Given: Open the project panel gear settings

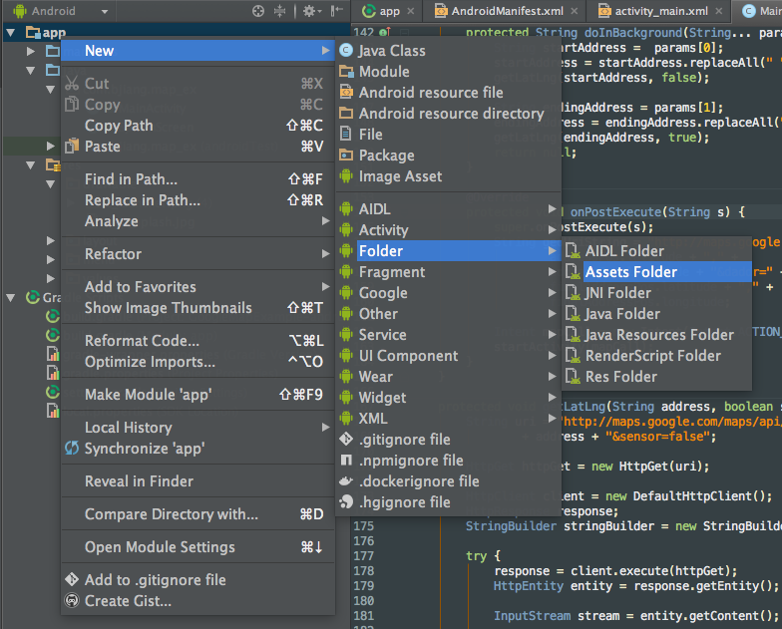Looking at the screenshot, I should point(311,11).
